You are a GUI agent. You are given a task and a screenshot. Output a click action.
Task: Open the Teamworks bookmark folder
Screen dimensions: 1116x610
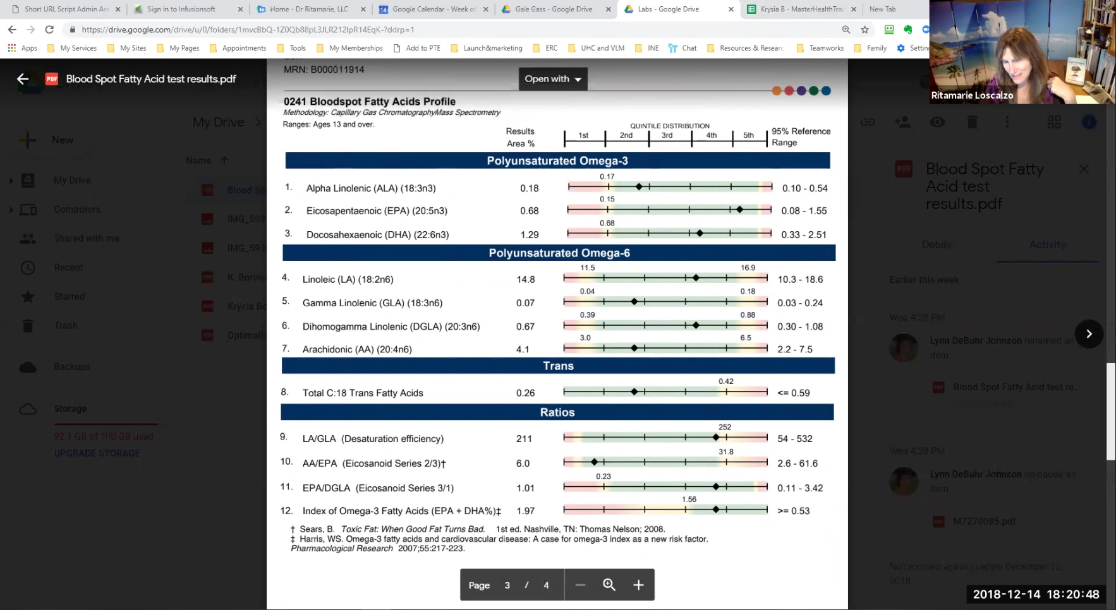(820, 48)
